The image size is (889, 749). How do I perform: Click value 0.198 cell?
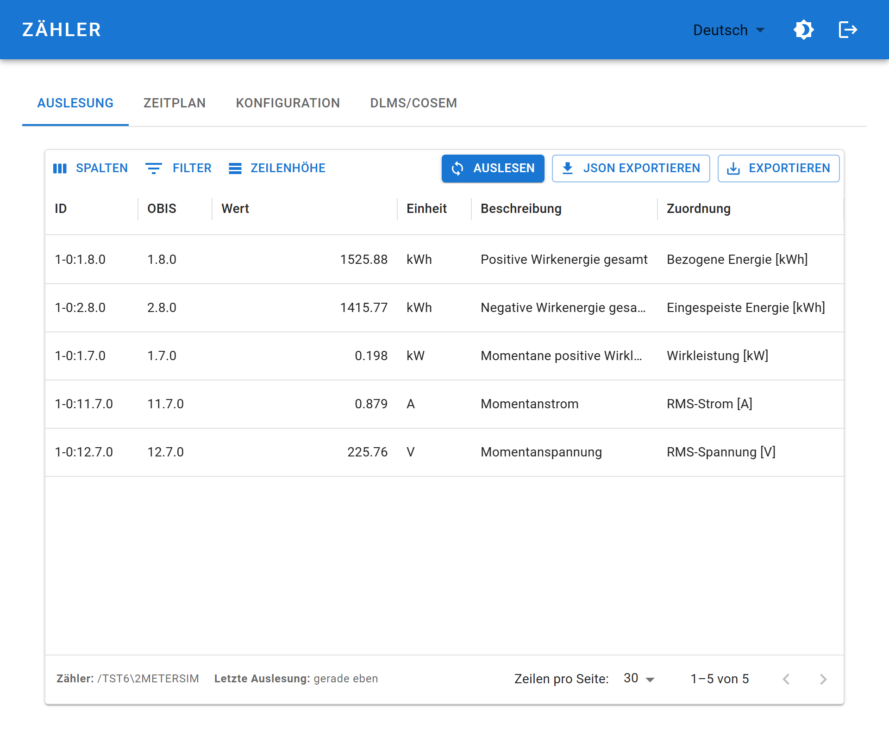(305, 356)
